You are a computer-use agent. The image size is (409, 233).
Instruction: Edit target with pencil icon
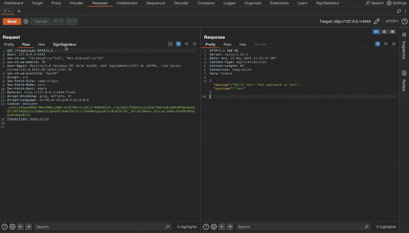pos(377,22)
